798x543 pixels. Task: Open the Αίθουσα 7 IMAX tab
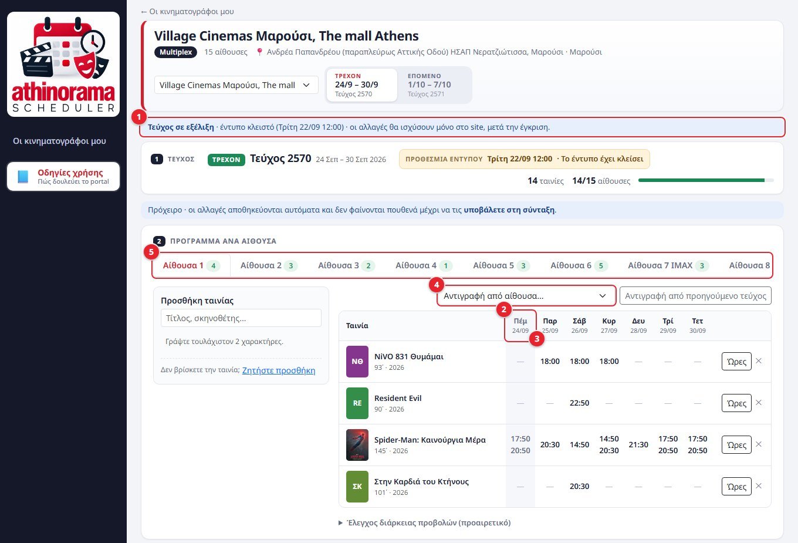(668, 265)
